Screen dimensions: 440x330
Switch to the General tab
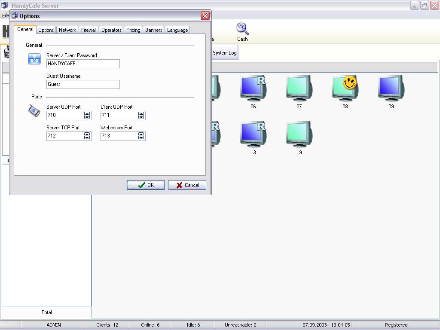click(25, 29)
